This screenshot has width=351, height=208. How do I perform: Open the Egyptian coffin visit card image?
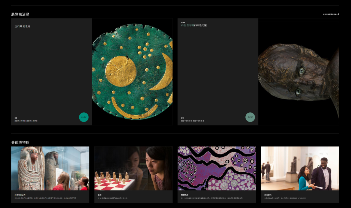click(50, 168)
